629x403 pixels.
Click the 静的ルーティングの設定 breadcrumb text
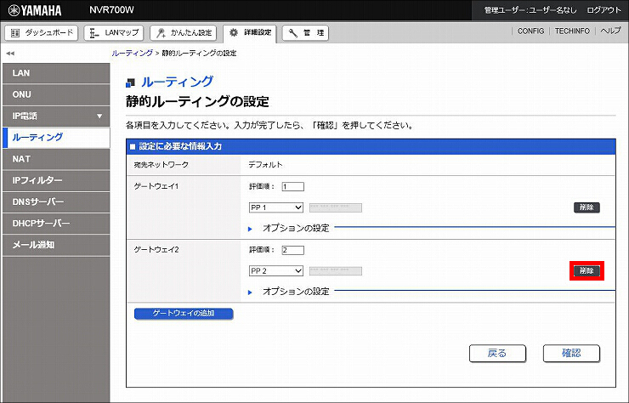pos(199,53)
